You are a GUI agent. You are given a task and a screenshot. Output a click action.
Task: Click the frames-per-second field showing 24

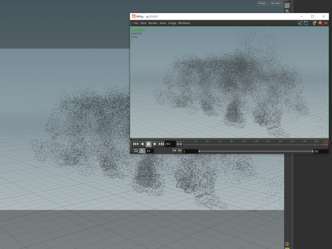click(x=150, y=151)
